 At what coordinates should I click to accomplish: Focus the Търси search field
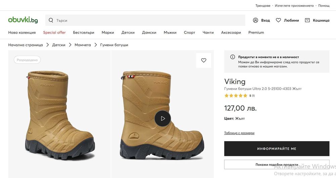(x=148, y=20)
